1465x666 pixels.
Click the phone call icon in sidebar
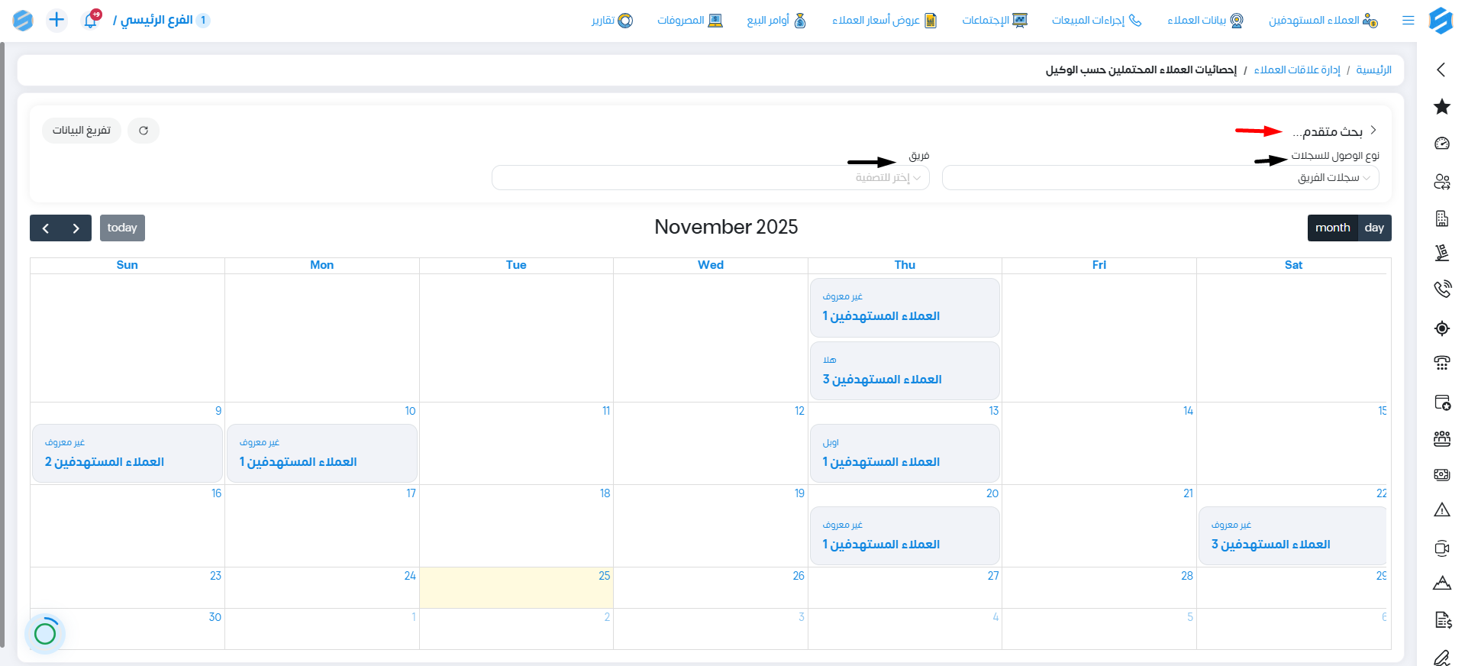click(1441, 289)
